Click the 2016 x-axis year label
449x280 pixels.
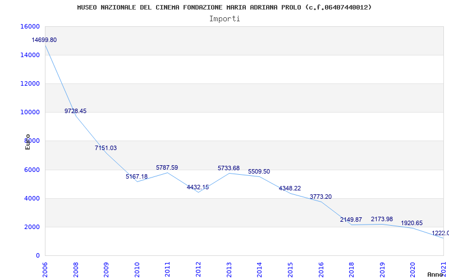(320, 269)
